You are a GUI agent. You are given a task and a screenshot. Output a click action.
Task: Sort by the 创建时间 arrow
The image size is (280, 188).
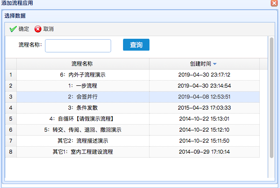pos(215,64)
